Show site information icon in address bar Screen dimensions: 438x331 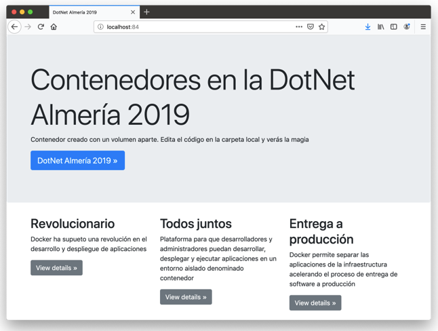click(x=100, y=27)
